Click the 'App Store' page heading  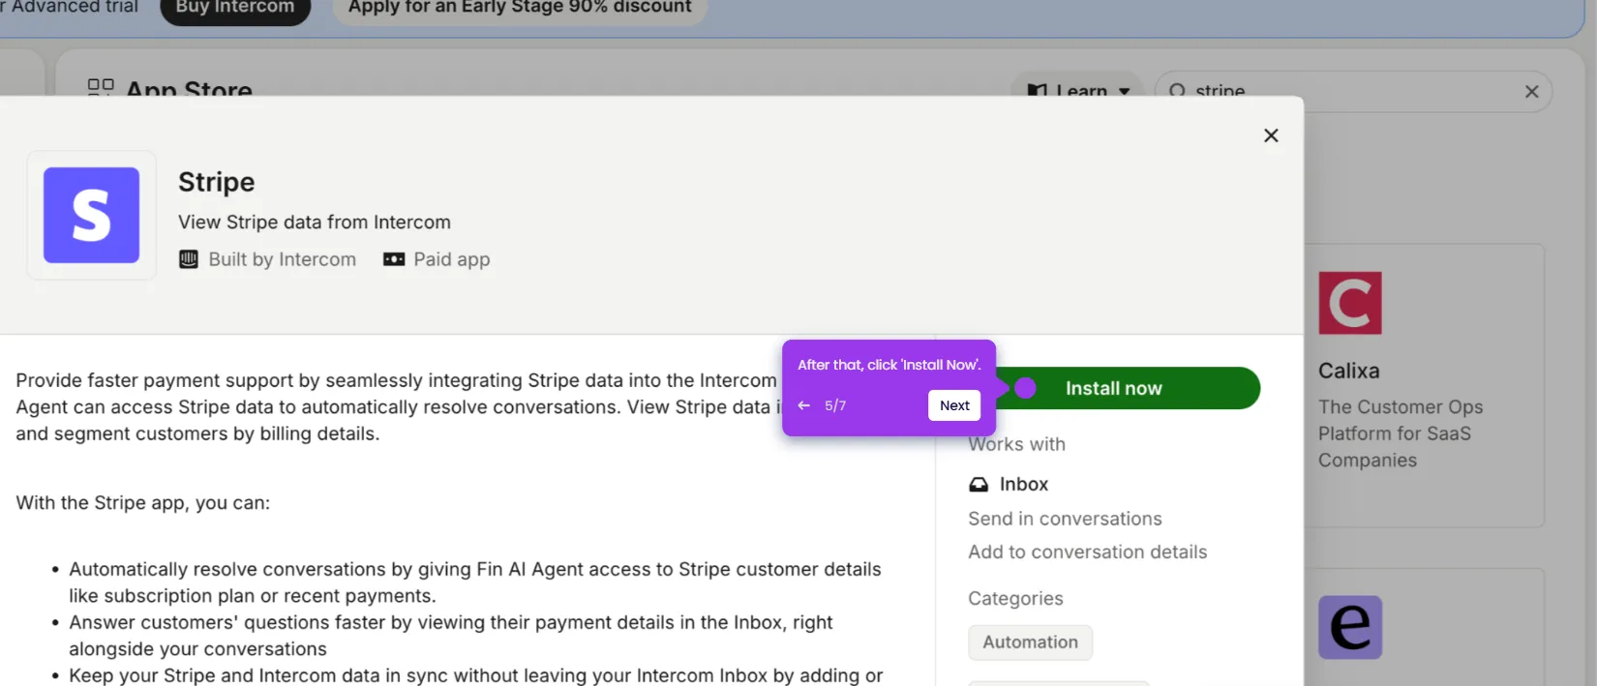point(190,88)
